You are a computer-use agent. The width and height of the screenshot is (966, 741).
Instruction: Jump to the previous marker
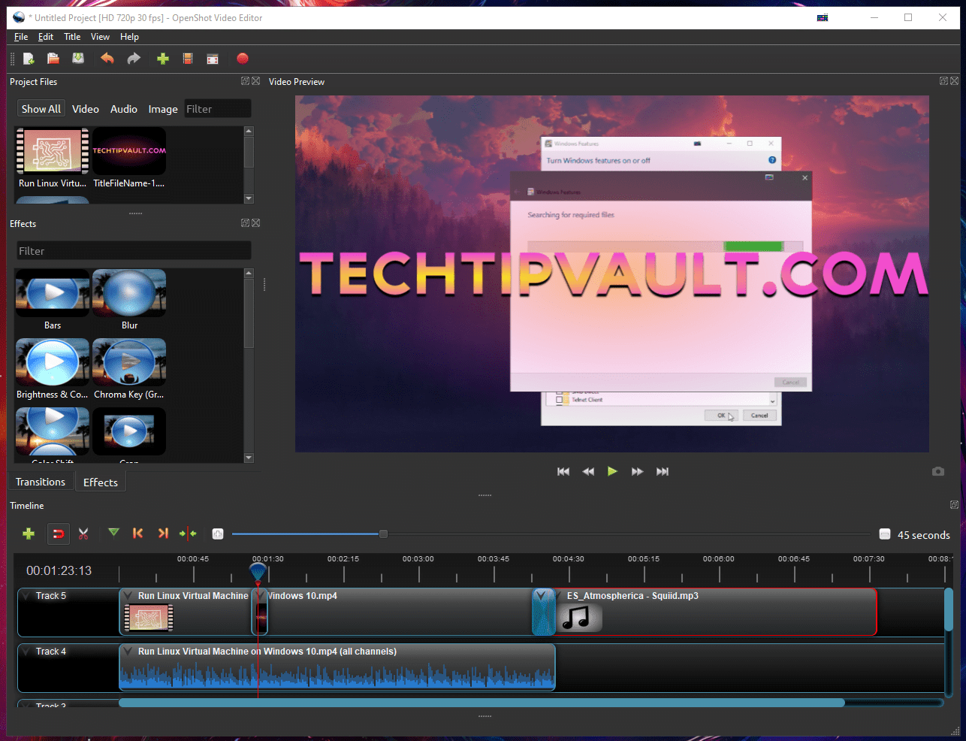tap(137, 534)
